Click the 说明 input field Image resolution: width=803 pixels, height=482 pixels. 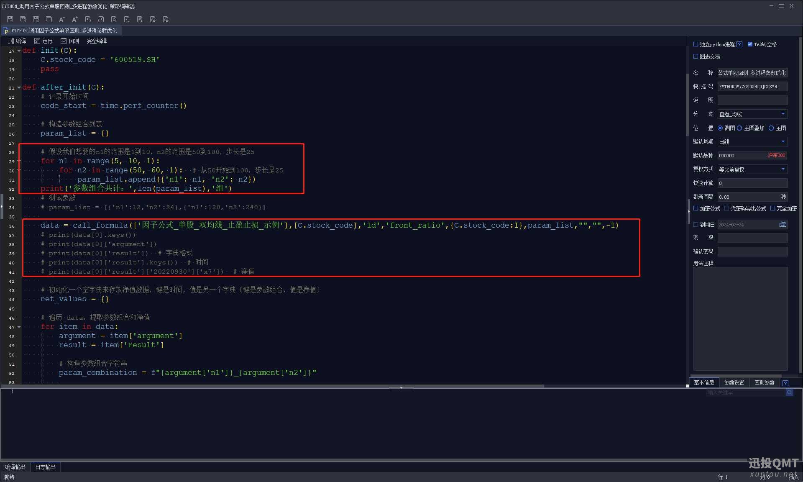(x=752, y=100)
